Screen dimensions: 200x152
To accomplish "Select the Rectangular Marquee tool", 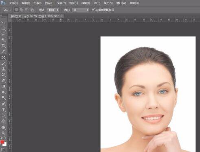I will [x=3, y=29].
